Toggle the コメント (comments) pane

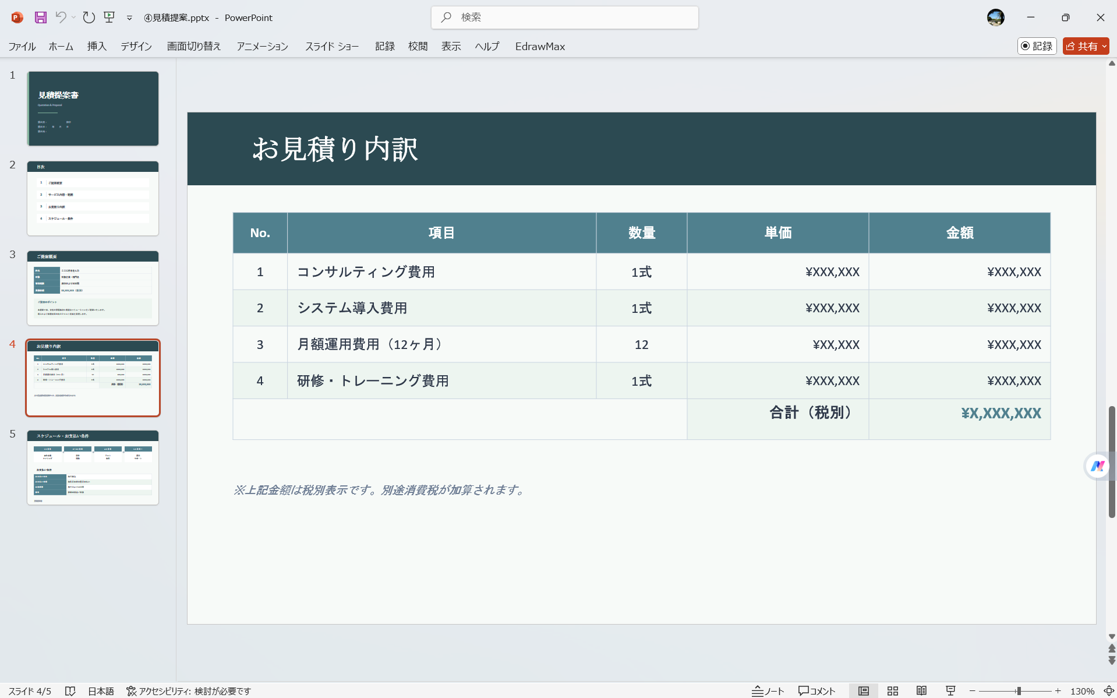(816, 691)
